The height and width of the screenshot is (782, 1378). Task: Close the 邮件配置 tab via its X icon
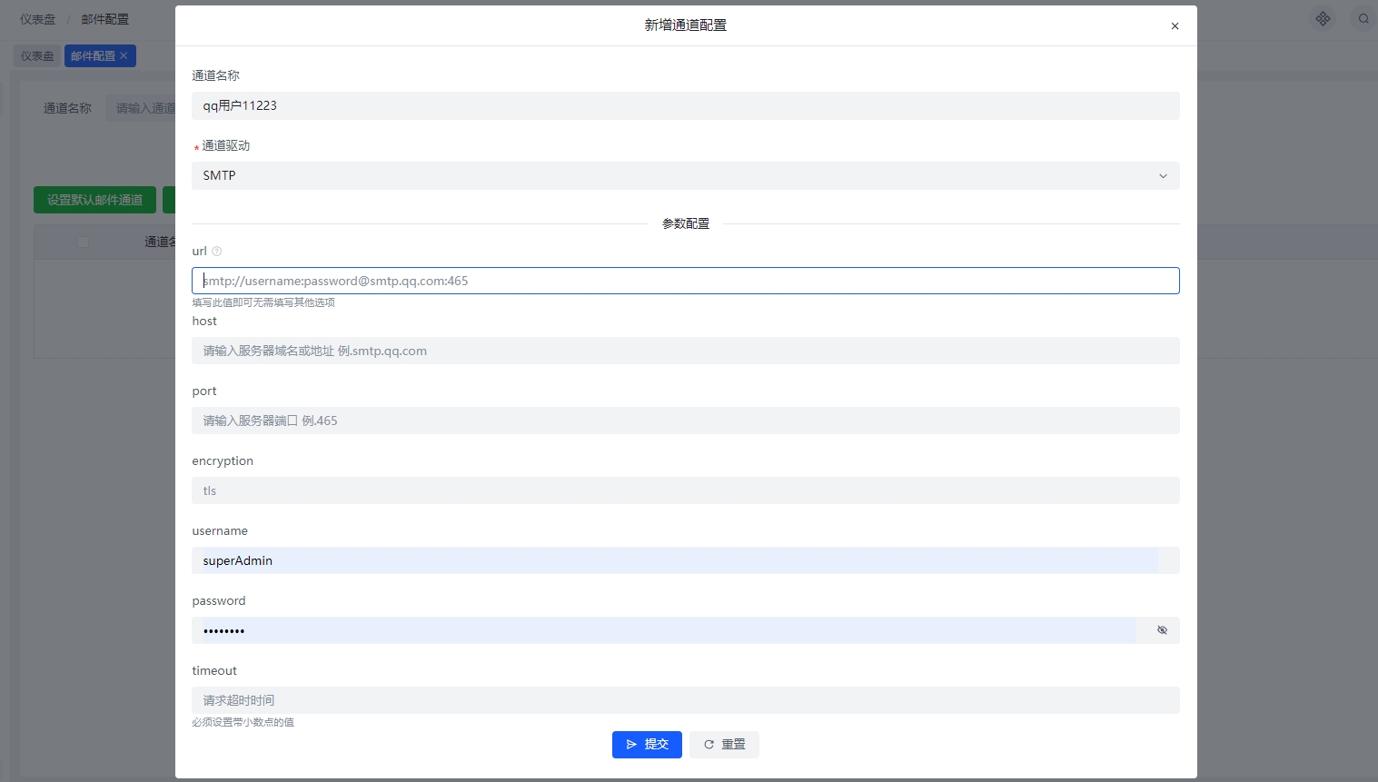pos(123,55)
